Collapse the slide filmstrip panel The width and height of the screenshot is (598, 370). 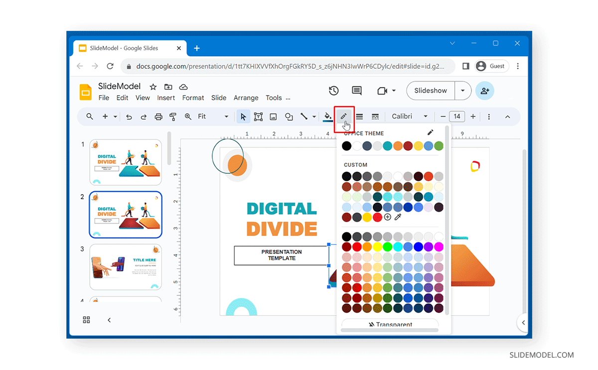point(109,320)
